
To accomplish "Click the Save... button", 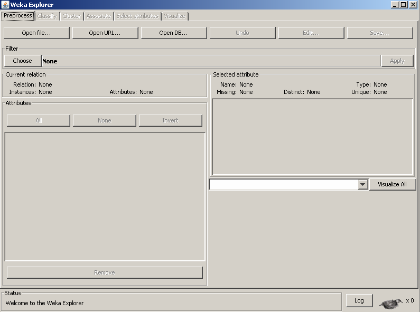I will (x=379, y=33).
